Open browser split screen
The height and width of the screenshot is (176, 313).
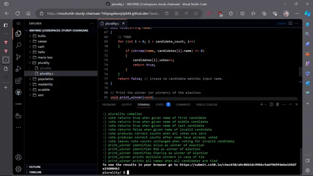click(242, 13)
